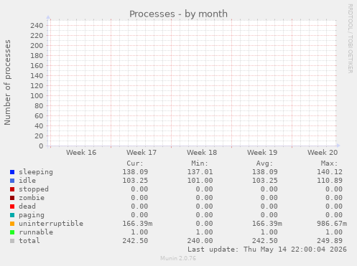Image resolution: width=357 pixels, height=266 pixels.
Task: Select the 'zombie' legend label
Action: (x=32, y=198)
